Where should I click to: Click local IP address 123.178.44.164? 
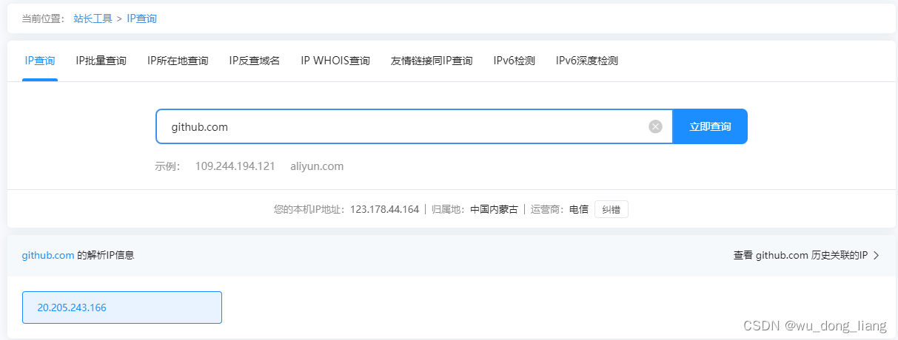point(384,209)
